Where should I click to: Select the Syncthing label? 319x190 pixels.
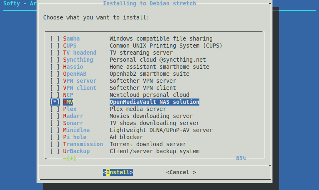click(78, 60)
